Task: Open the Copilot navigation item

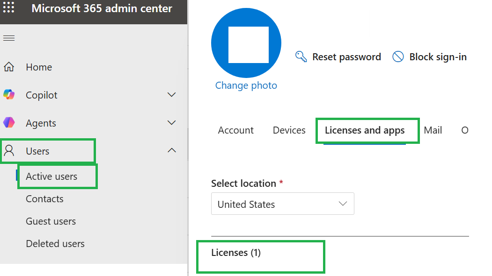Action: click(41, 95)
